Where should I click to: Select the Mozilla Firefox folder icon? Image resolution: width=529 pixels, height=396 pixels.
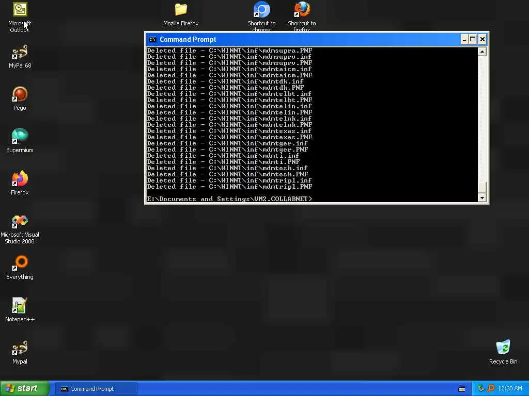[x=181, y=14]
